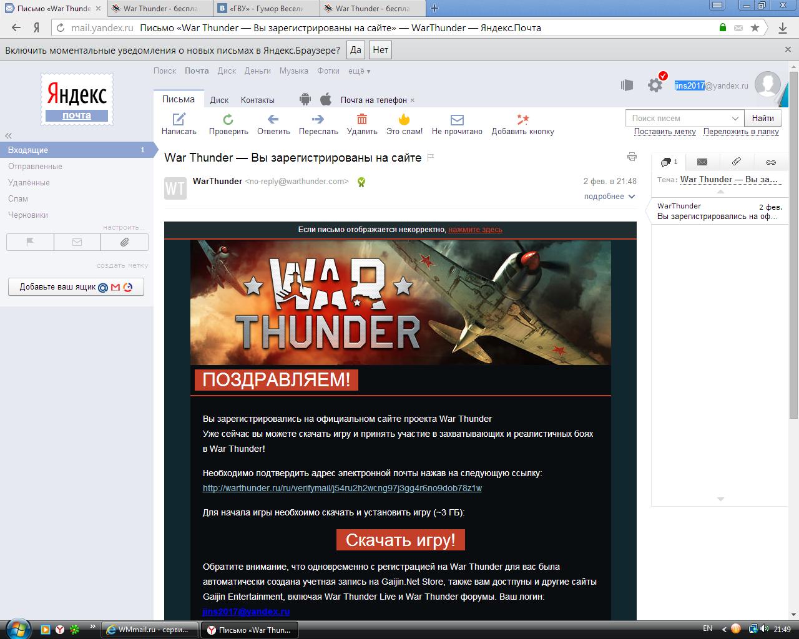Viewport: 799px width, 639px height.
Task: Select the link tab in the right panel
Action: click(771, 162)
